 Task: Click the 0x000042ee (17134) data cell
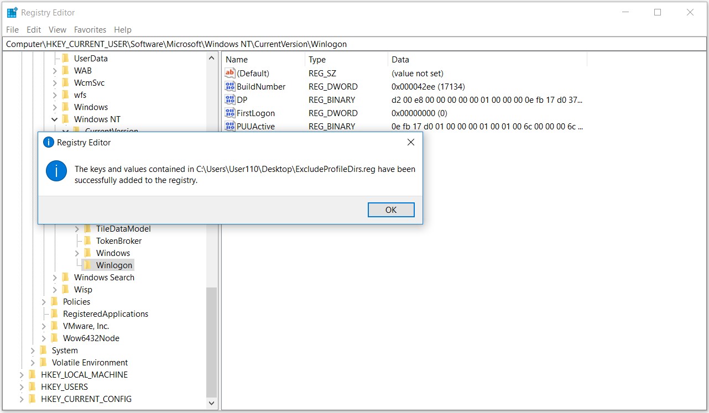(x=428, y=86)
